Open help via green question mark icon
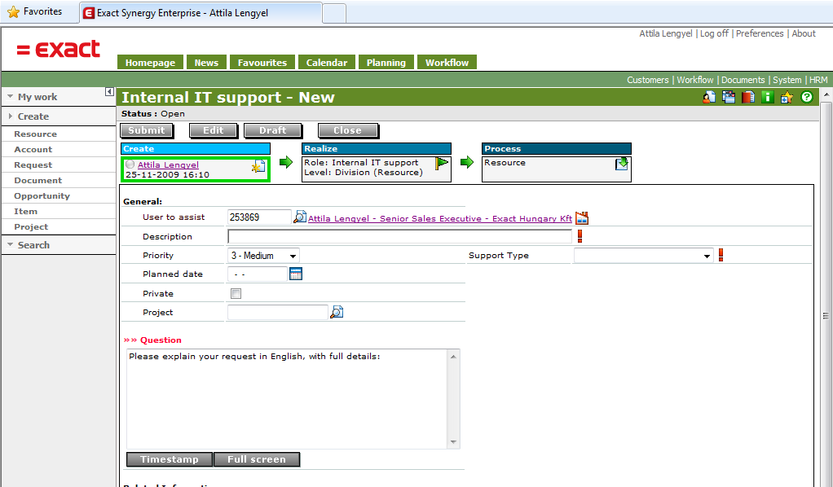Viewport: 833px width, 487px height. [x=806, y=97]
